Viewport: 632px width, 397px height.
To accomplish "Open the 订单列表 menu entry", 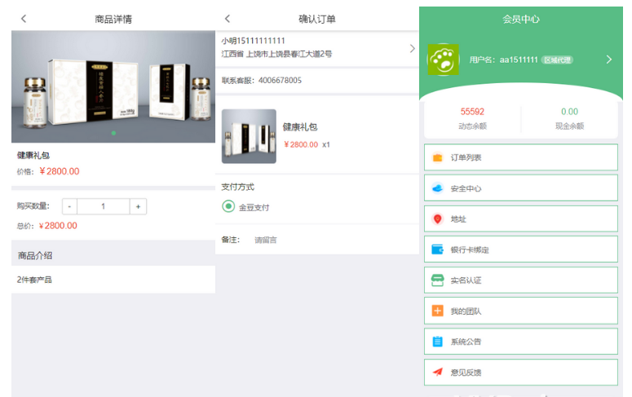I will click(521, 157).
